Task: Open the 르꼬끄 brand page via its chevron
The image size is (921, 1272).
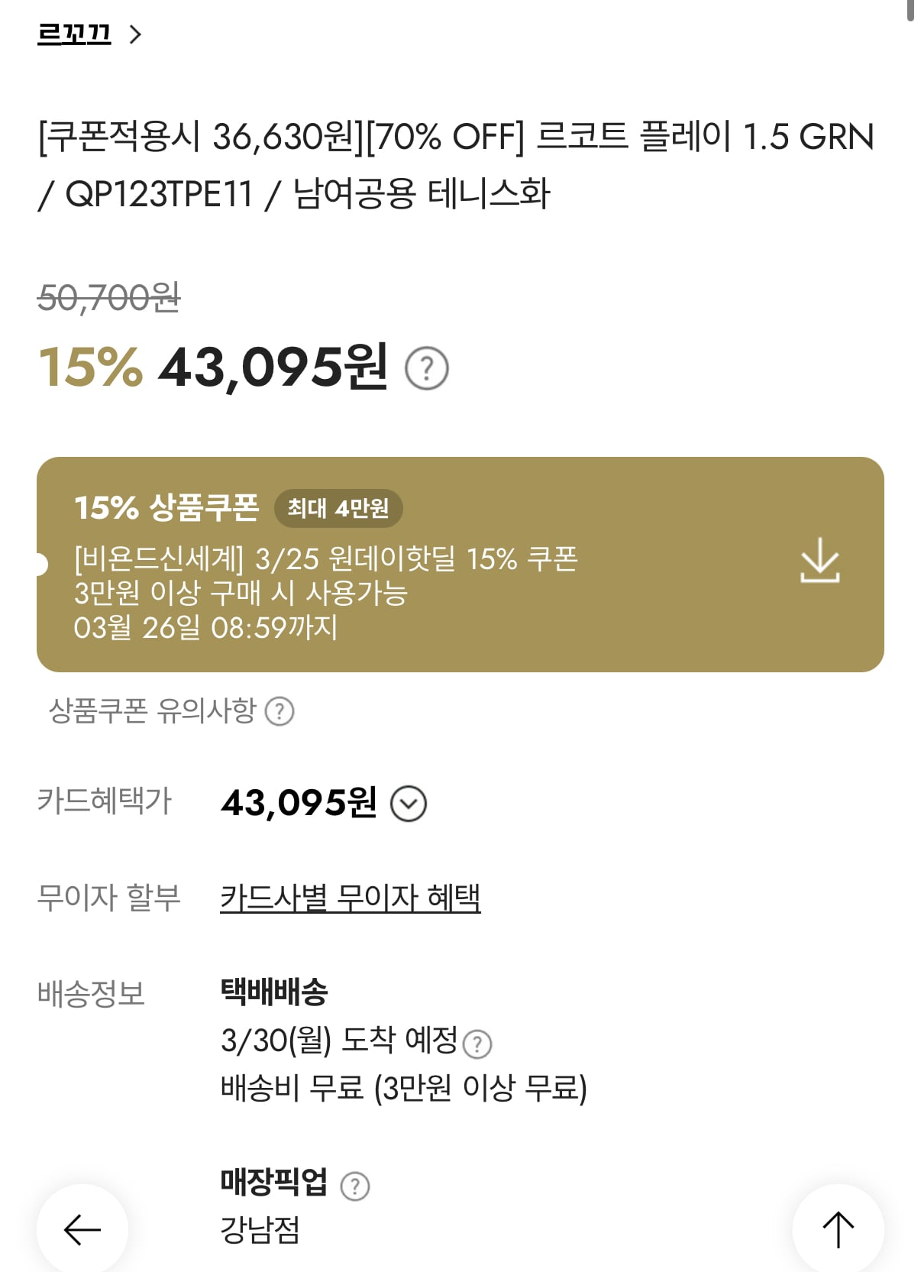Action: click(136, 34)
